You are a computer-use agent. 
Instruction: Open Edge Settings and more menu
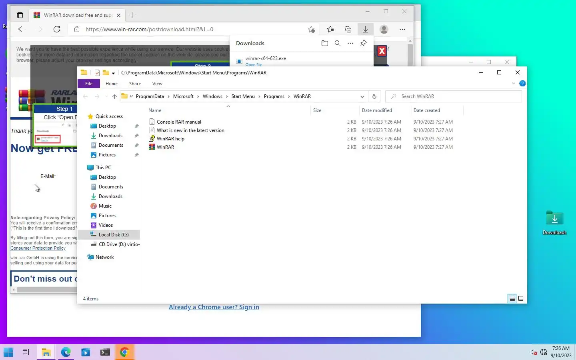[402, 29]
